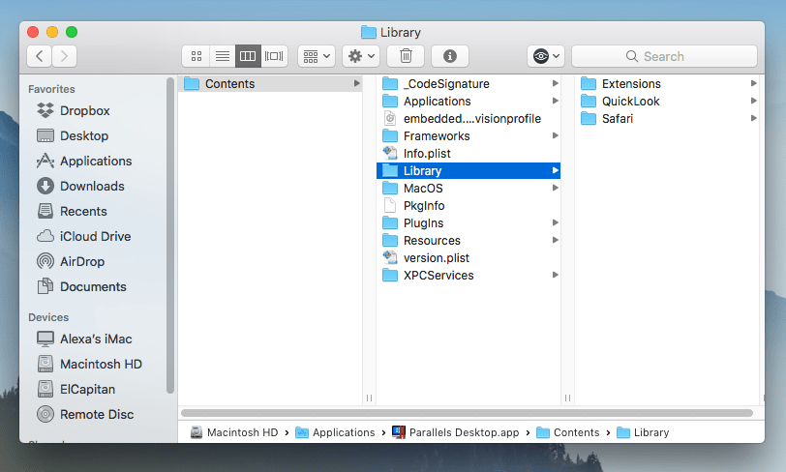
Task: Open Desktop in the sidebar
Action: (x=73, y=135)
